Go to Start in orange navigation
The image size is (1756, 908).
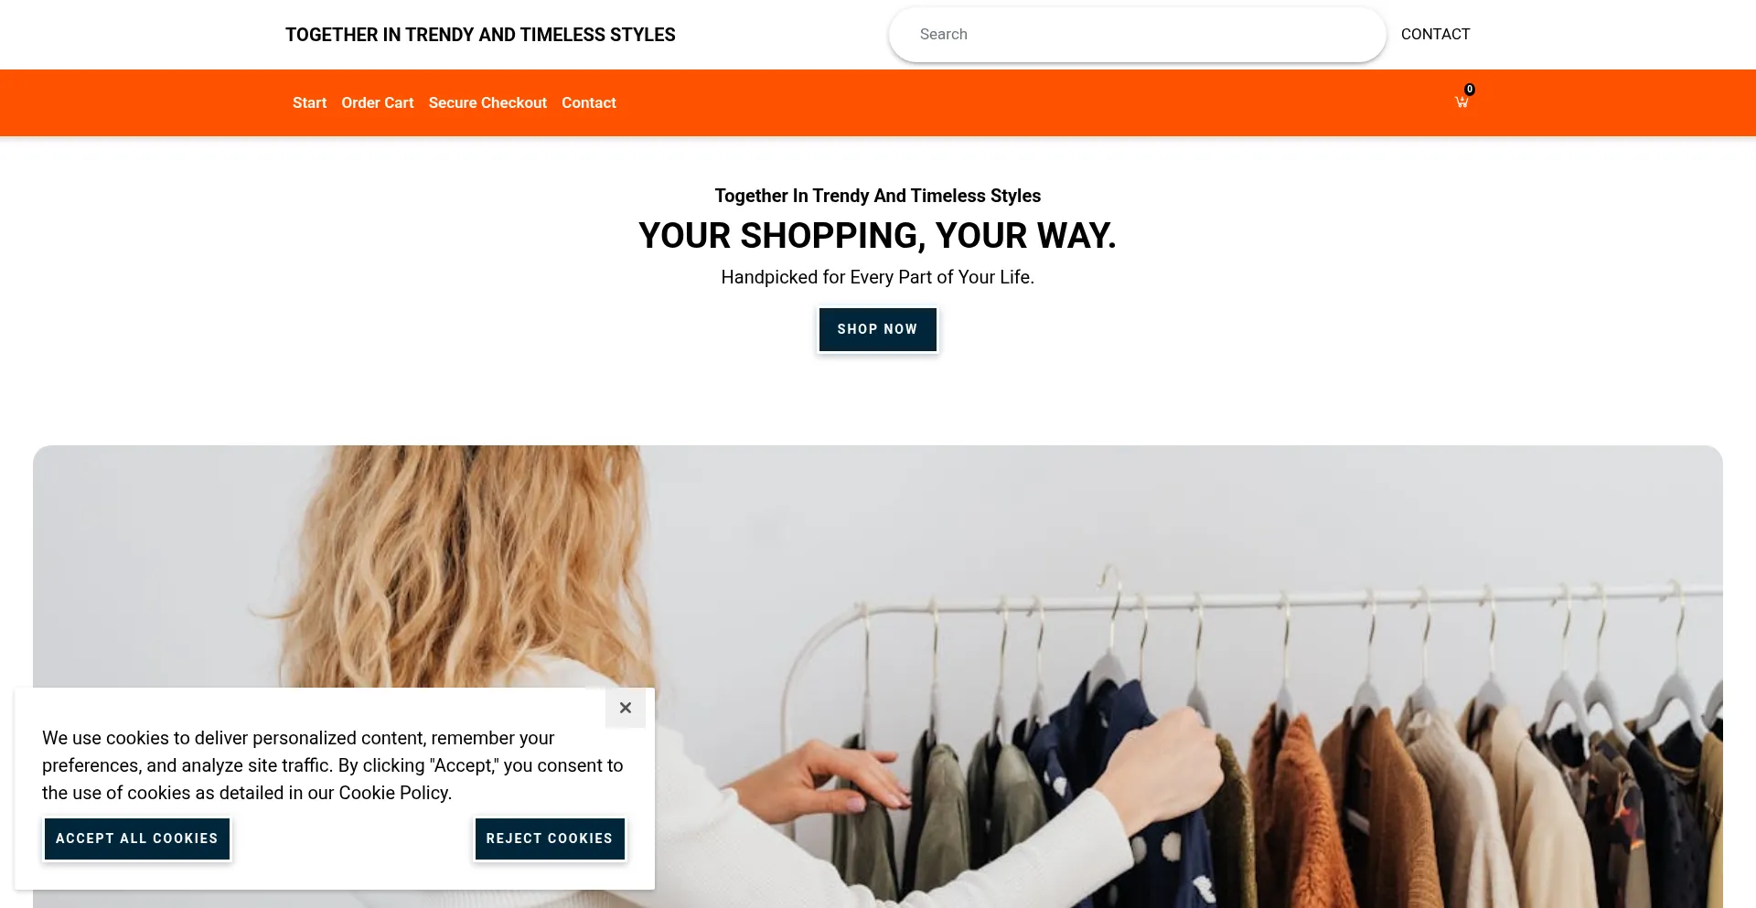pyautogui.click(x=309, y=103)
